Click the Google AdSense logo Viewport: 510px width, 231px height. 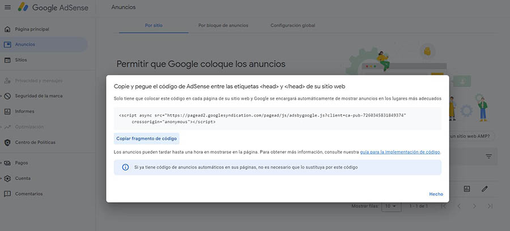(x=50, y=7)
